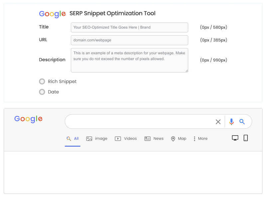Viewport: 266px width, 198px height.
Task: Switch to mobile preview phone icon
Action: (245, 138)
